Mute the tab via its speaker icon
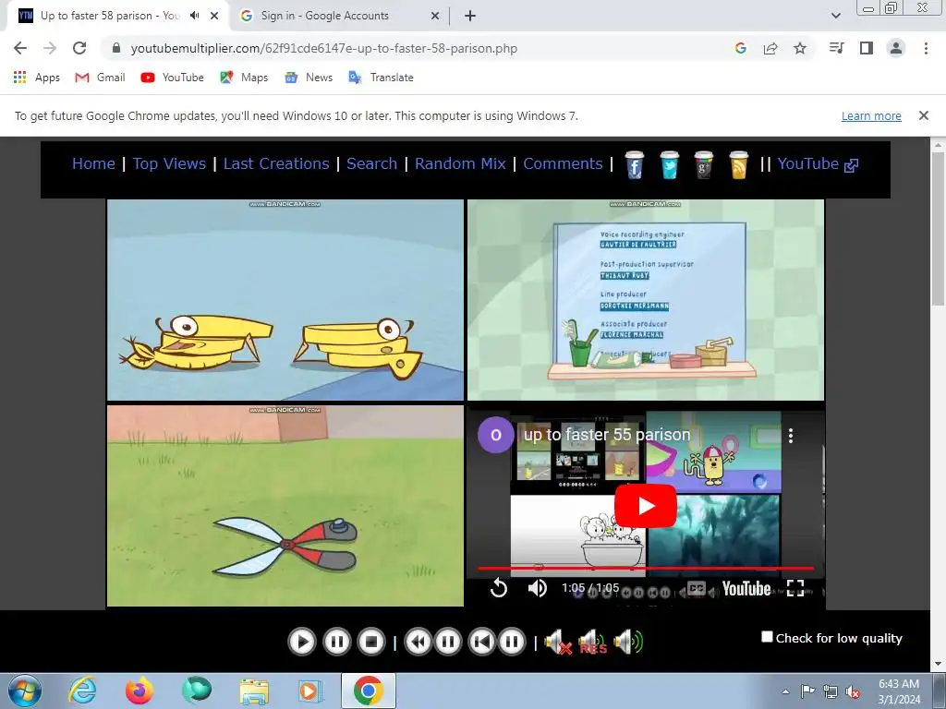 pos(194,16)
